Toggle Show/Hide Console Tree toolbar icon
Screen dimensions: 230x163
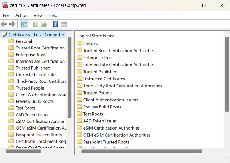[x=24, y=24]
